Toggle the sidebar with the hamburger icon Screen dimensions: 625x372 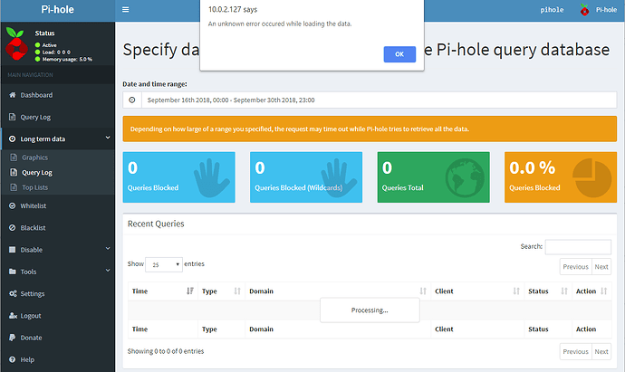click(x=126, y=10)
